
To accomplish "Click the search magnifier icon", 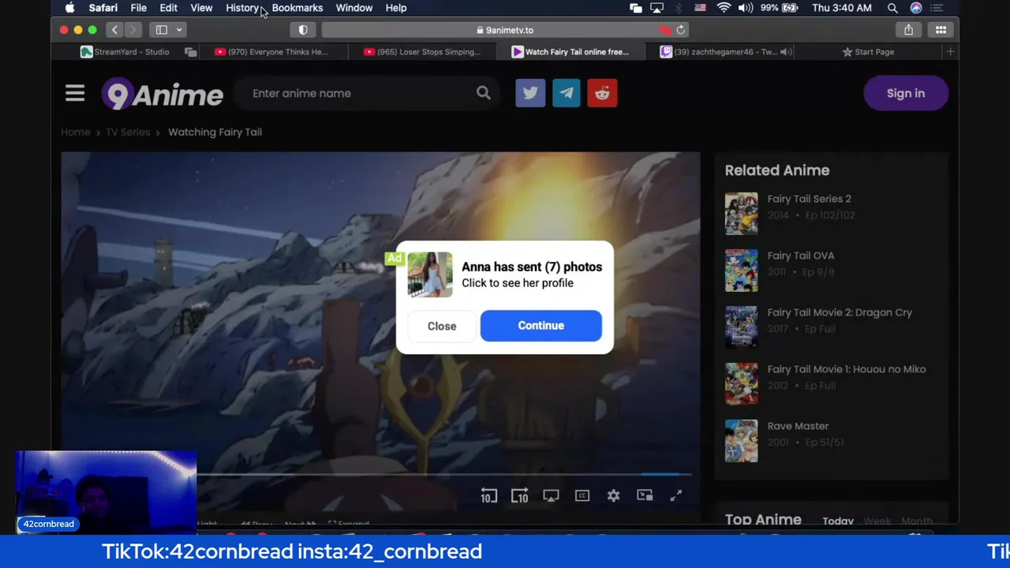I will click(484, 93).
